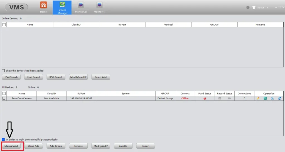Click the Manual Add button

pyautogui.click(x=11, y=146)
